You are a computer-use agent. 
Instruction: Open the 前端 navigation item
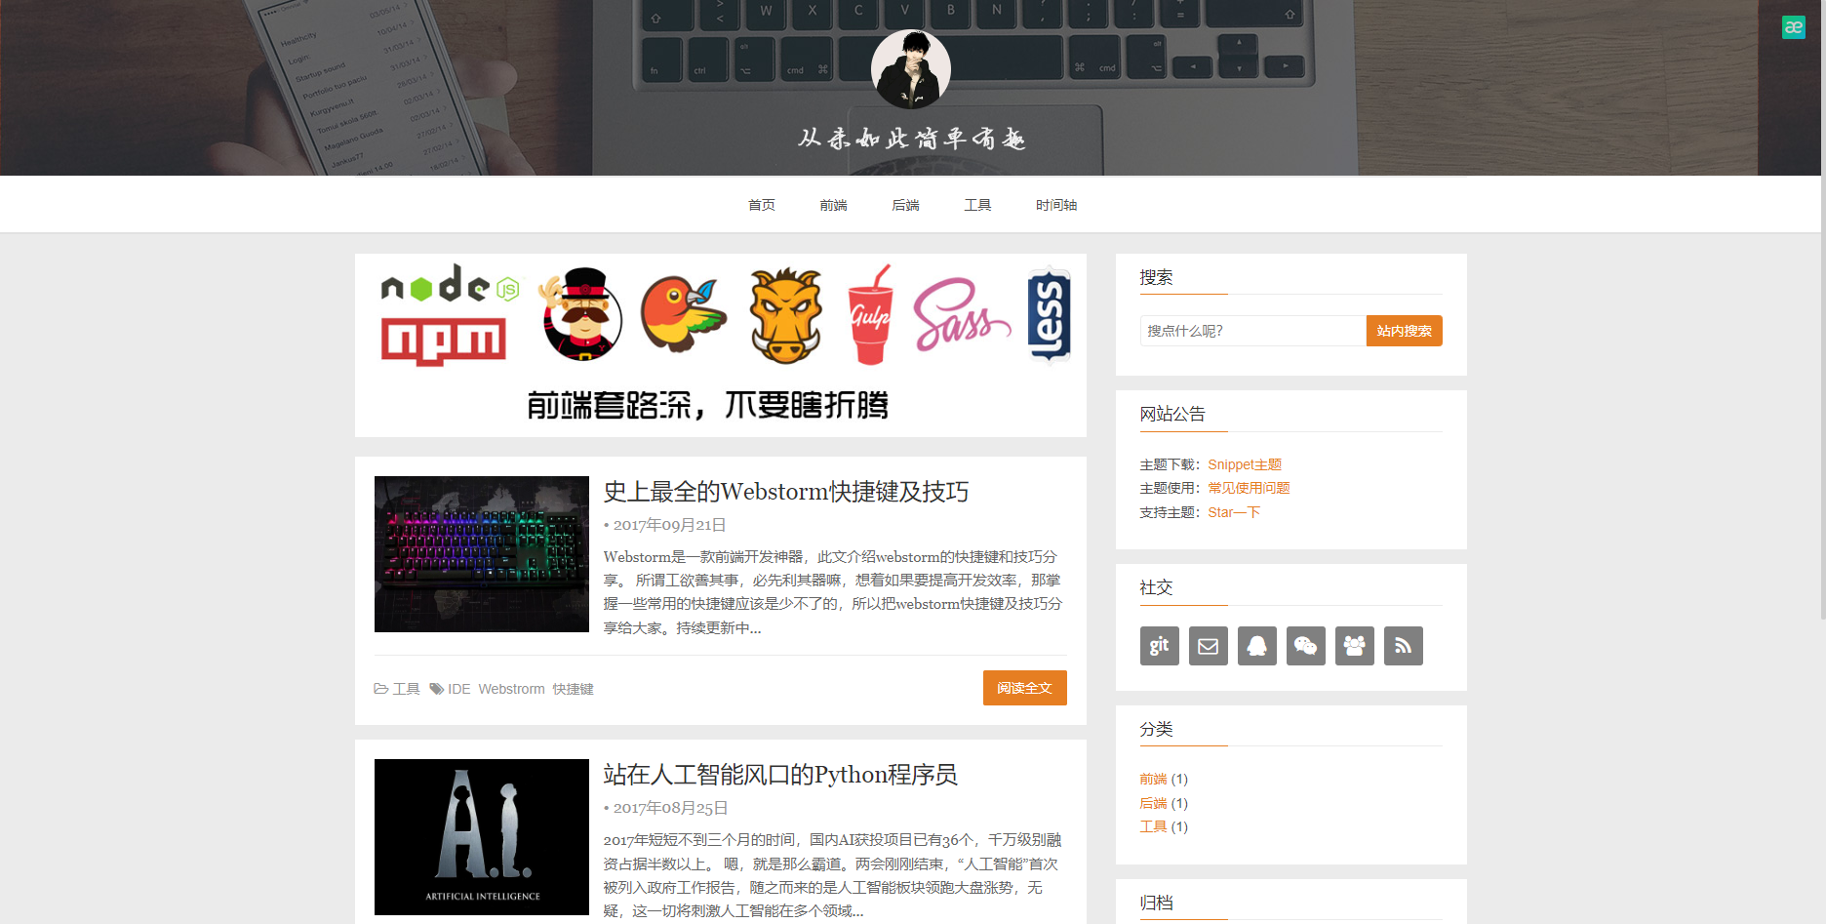[834, 204]
